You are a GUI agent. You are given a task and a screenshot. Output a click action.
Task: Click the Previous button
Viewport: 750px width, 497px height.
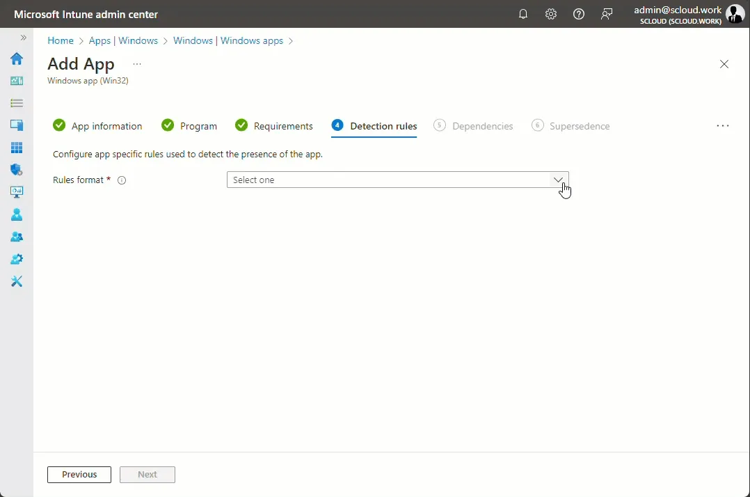(79, 475)
